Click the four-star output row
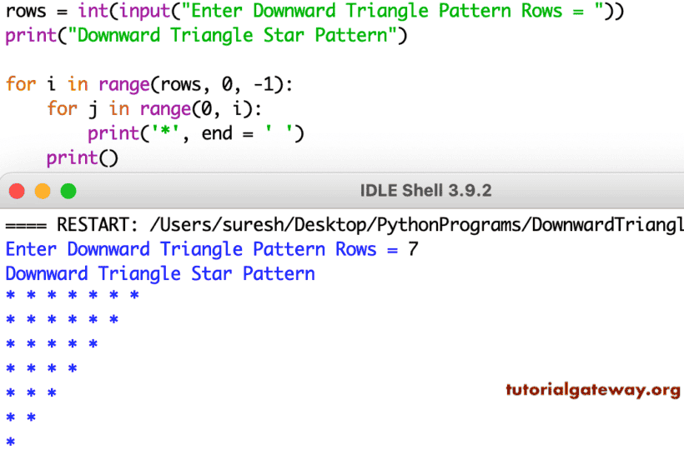The height and width of the screenshot is (455, 684). tap(42, 368)
